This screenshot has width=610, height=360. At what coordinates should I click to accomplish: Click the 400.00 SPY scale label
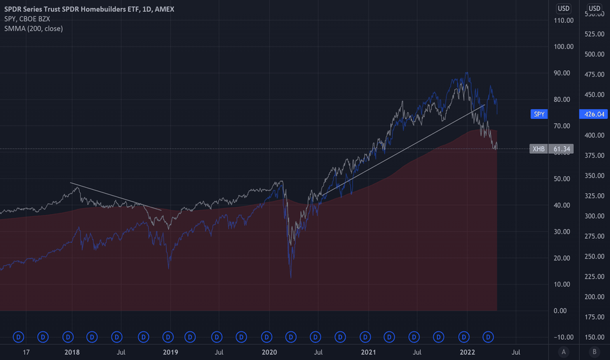(594, 135)
